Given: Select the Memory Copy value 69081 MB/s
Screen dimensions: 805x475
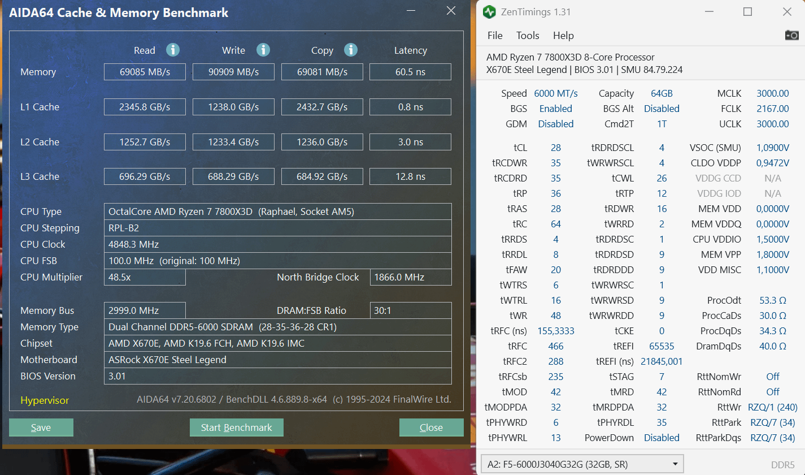Looking at the screenshot, I should 322,72.
